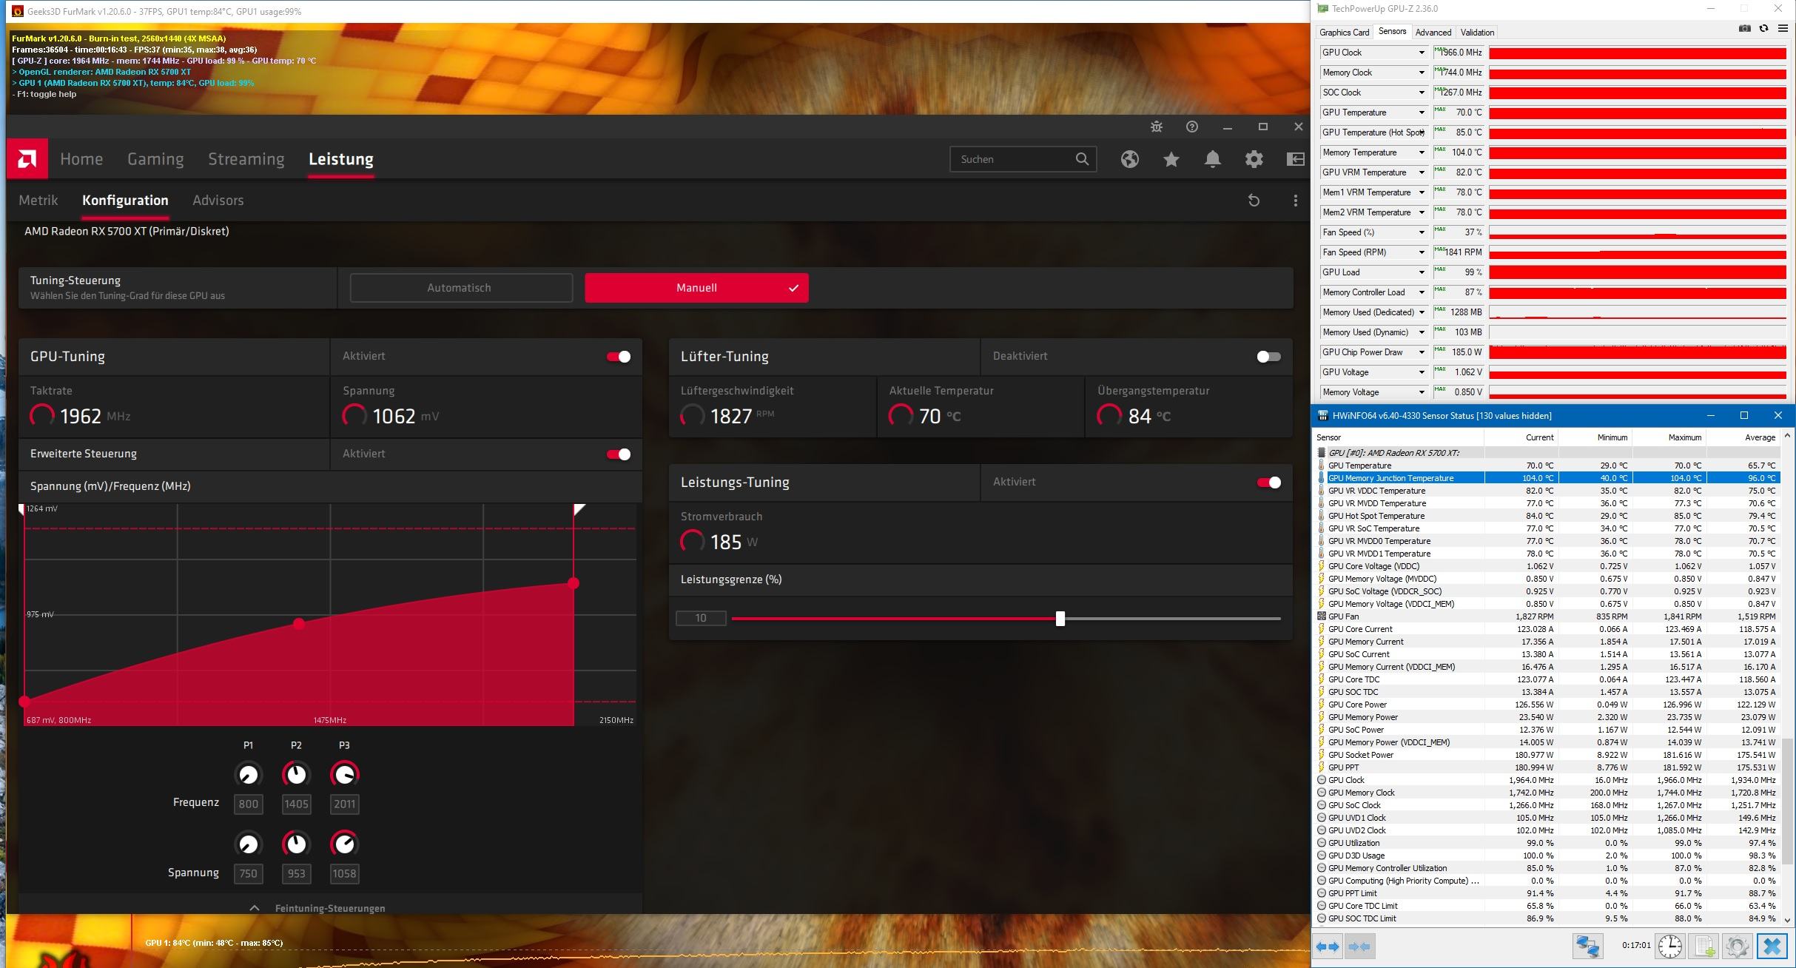Switch to the Home tab
Screen dimensions: 1796x968
point(81,159)
